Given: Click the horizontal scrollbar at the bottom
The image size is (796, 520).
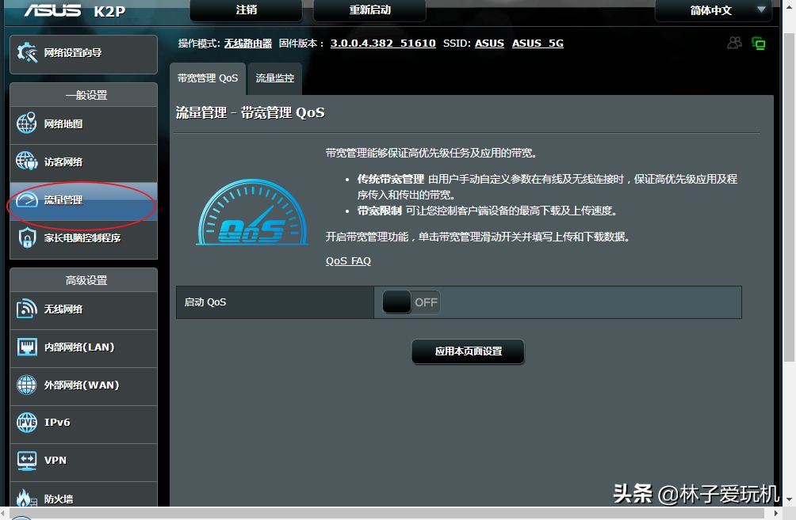Looking at the screenshot, I should (388, 513).
